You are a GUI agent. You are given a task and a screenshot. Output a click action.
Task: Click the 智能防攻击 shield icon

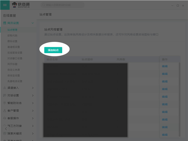click(x=5, y=103)
